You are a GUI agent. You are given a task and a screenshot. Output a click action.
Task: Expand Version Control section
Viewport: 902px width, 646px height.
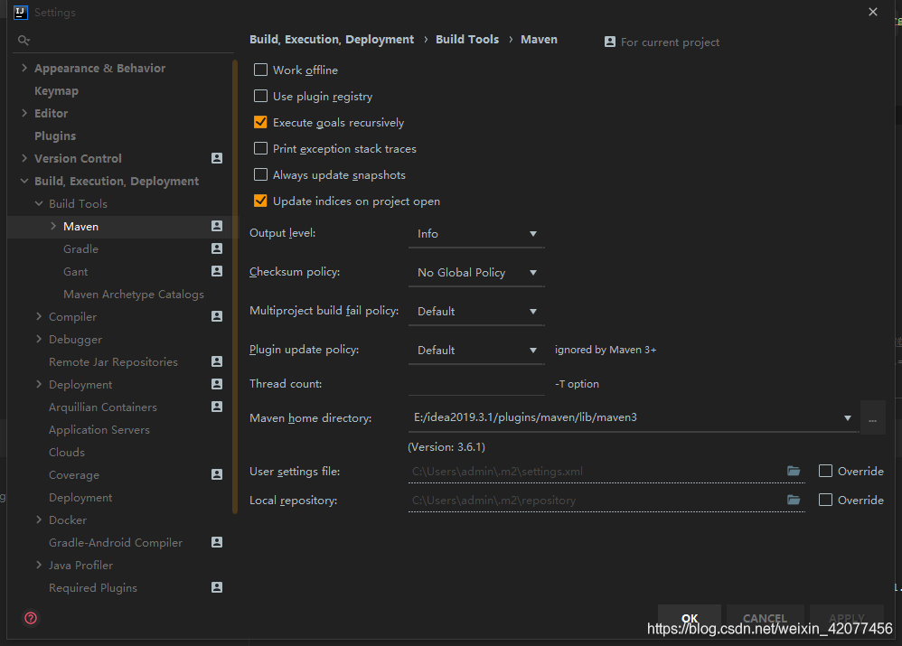tap(24, 158)
